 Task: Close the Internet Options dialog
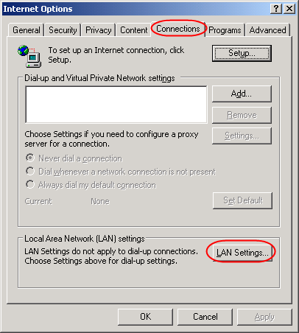point(289,9)
